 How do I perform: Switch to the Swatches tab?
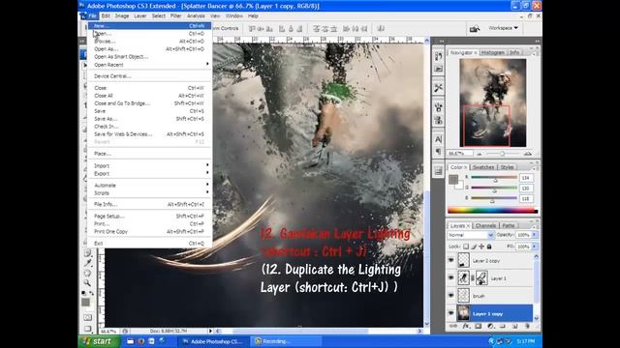482,167
